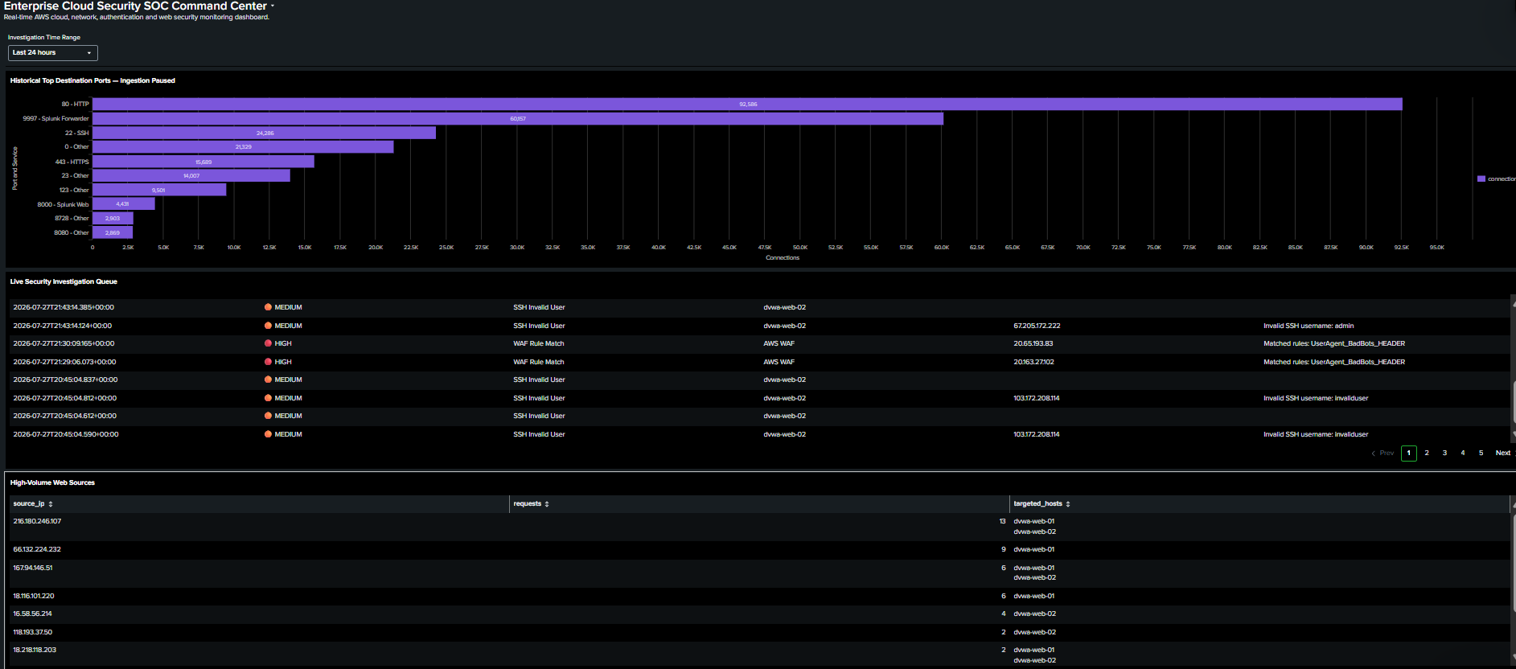Click source IP 67.205.172.222 in queue
Image resolution: width=1516 pixels, height=669 pixels.
pos(1037,326)
